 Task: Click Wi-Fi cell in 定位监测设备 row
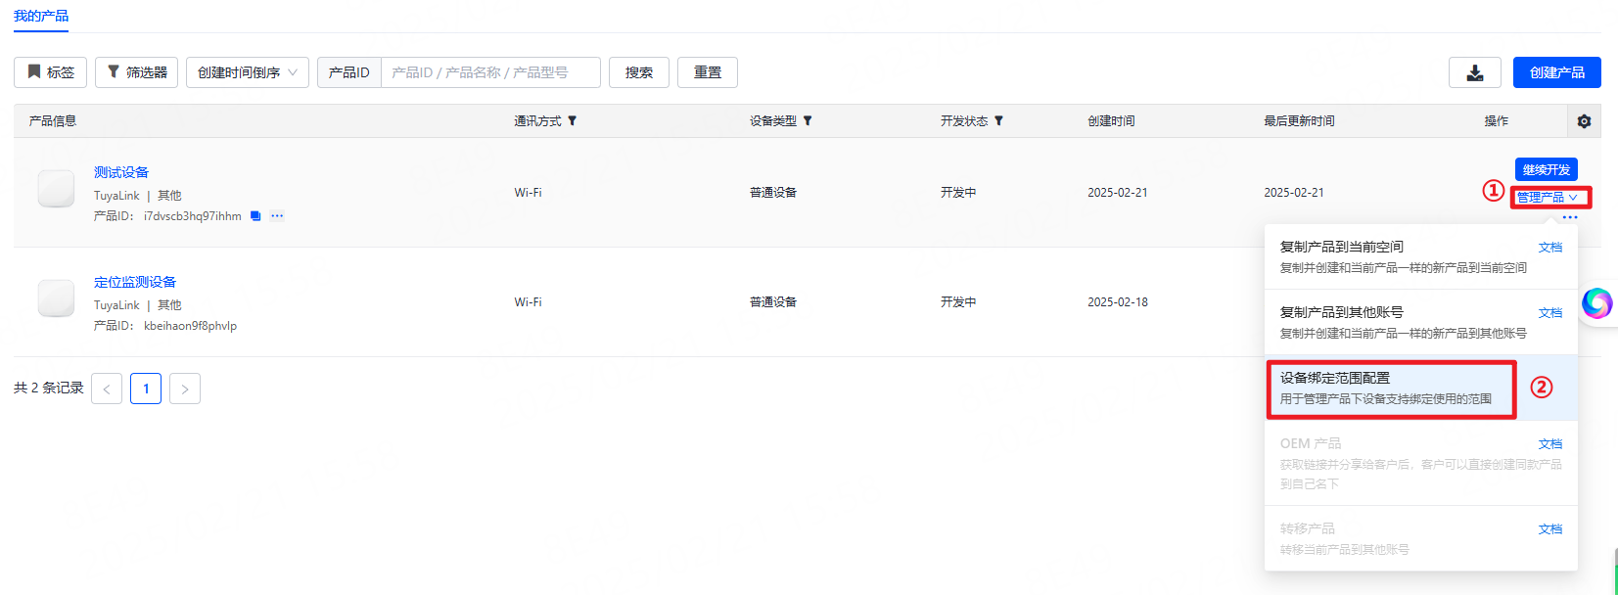point(529,302)
